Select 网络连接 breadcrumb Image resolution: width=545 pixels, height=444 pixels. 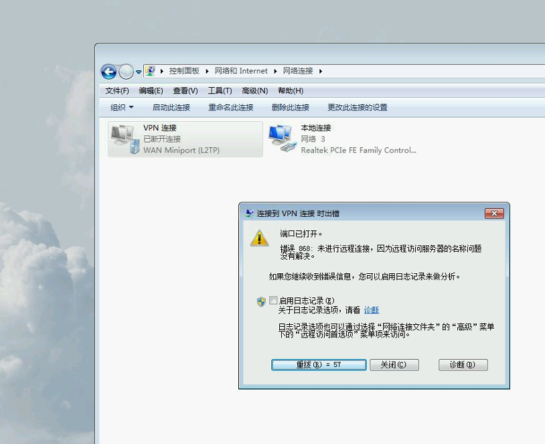(x=298, y=71)
